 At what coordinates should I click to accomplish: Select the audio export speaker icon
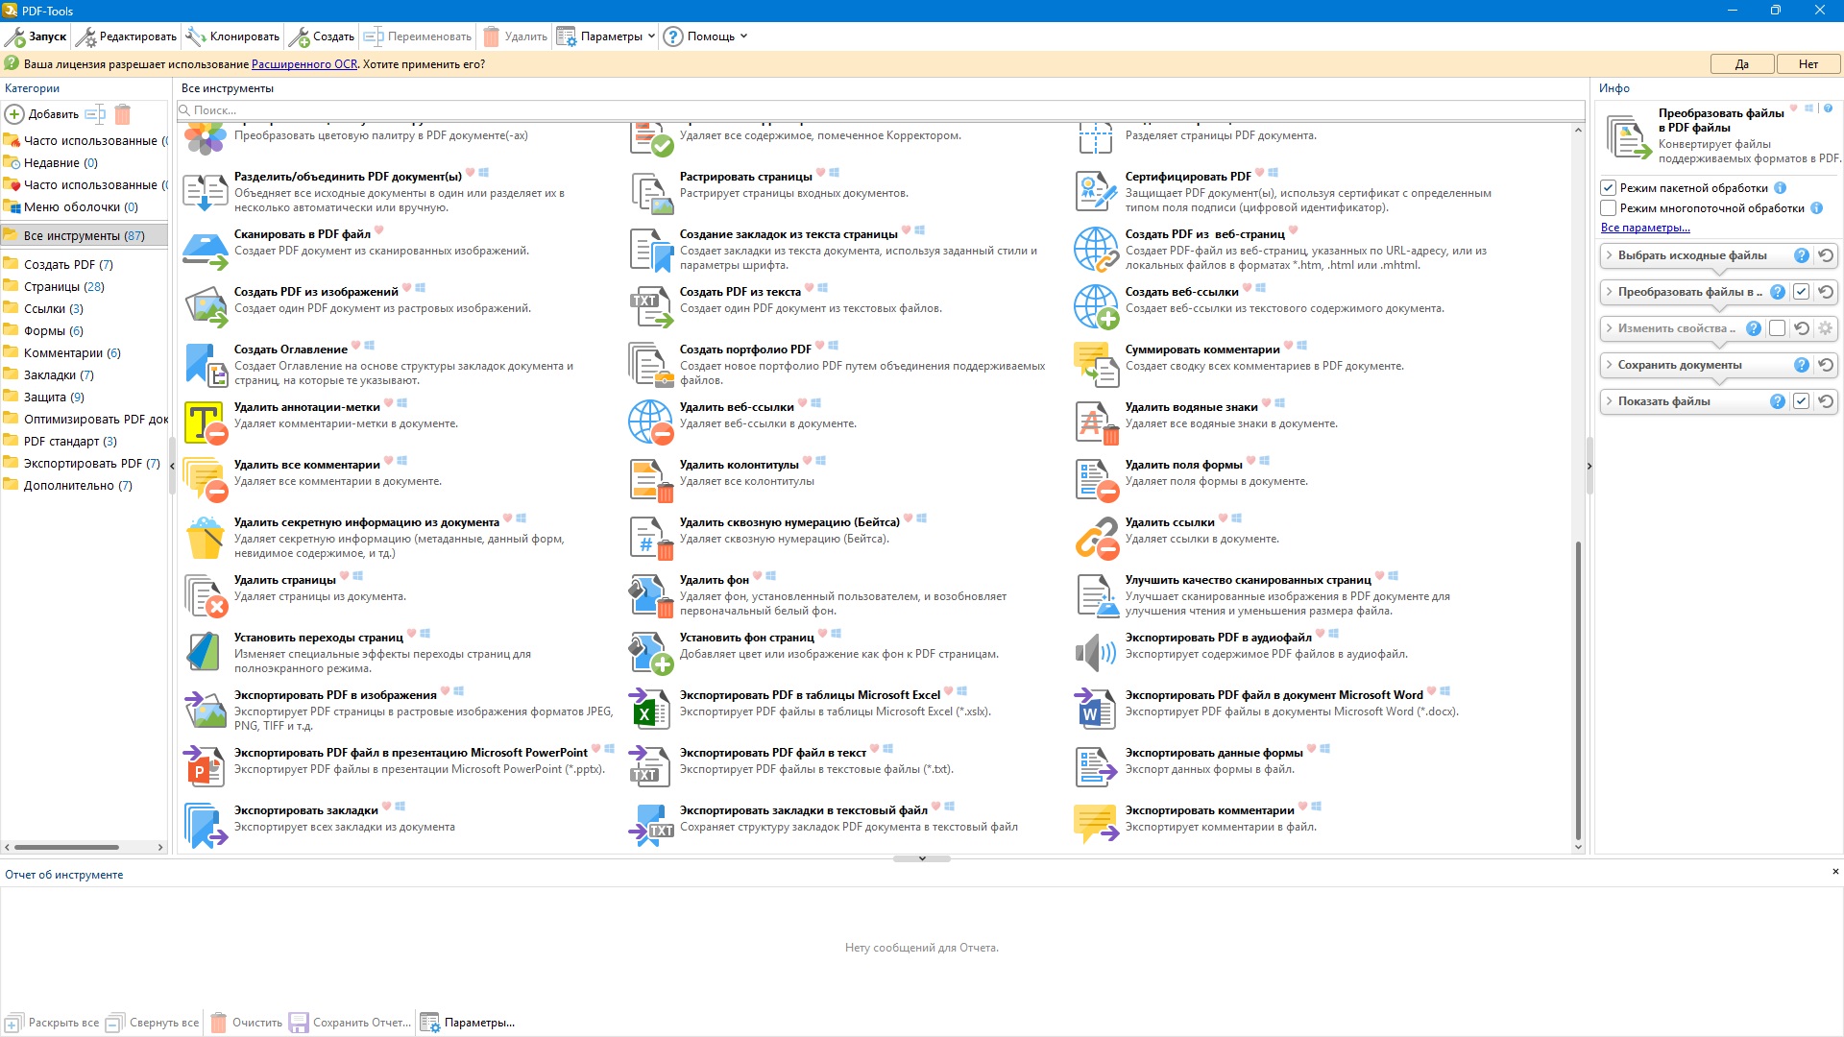[x=1095, y=653]
